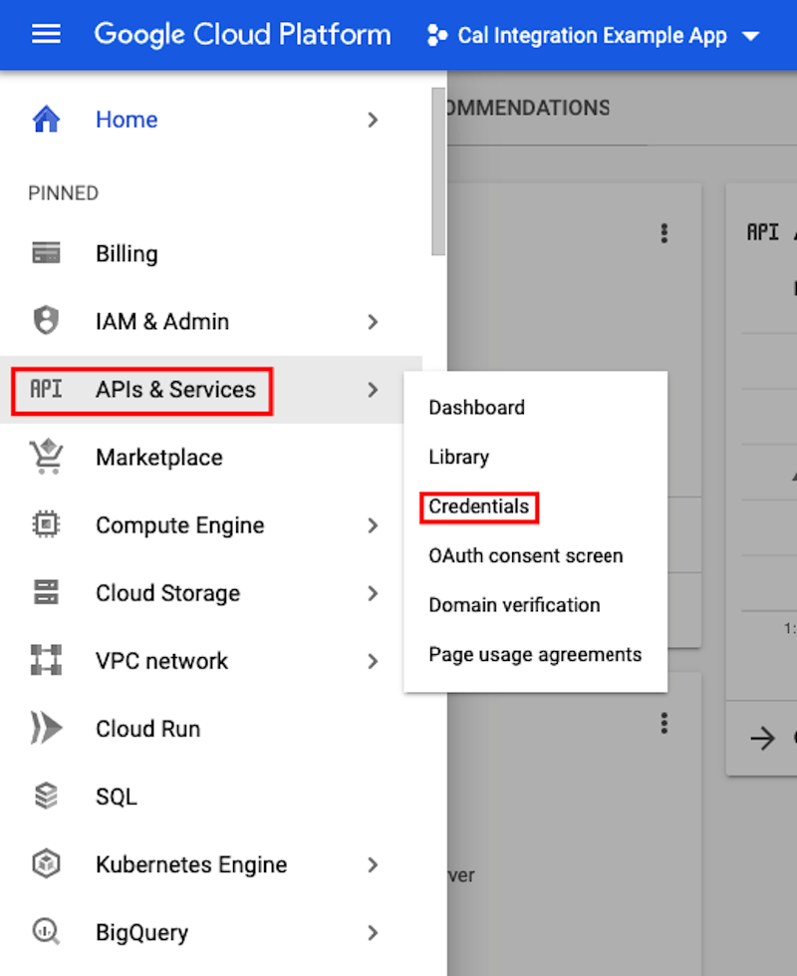Click Dashboard in the APIs & Services submenu
The width and height of the screenshot is (797, 976).
point(476,408)
